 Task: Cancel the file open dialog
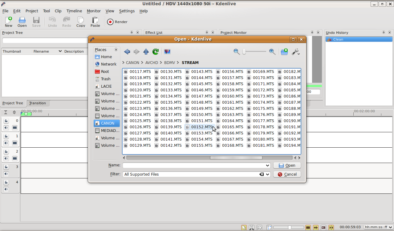[287, 174]
